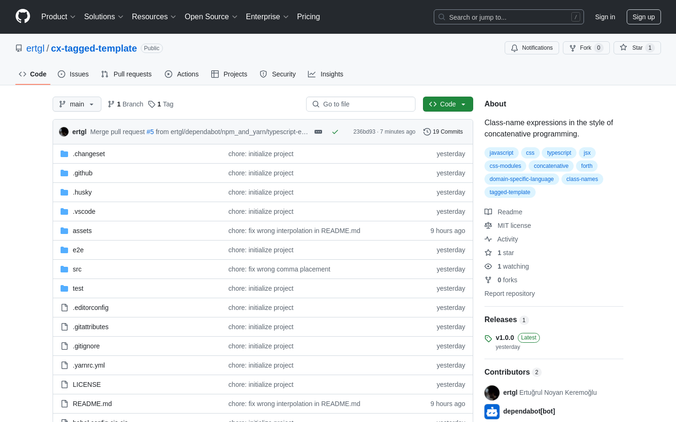Click Sign in link
The width and height of the screenshot is (676, 422).
605,17
